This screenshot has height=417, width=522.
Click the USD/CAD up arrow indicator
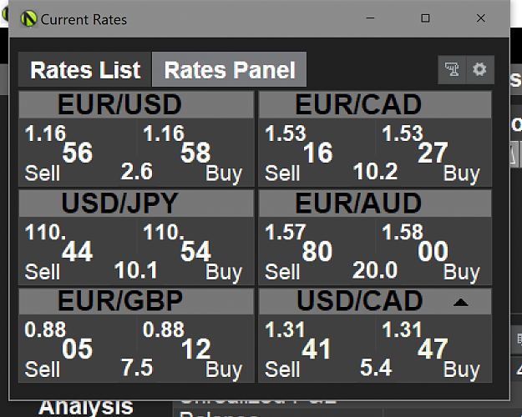461,302
